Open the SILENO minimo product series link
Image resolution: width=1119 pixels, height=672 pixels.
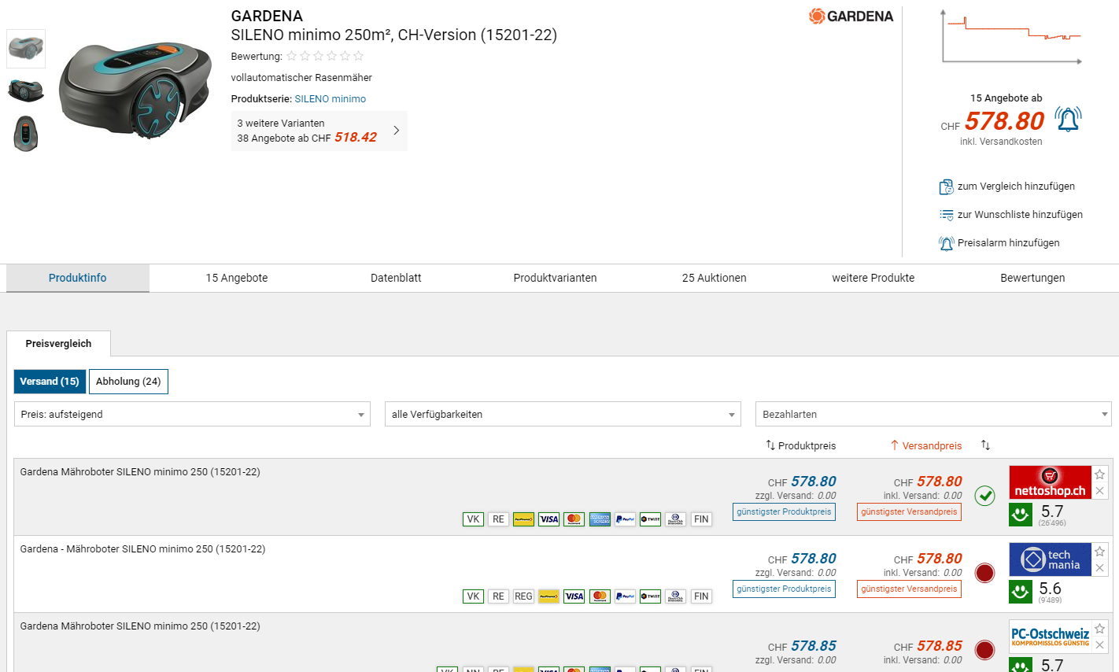(x=331, y=99)
